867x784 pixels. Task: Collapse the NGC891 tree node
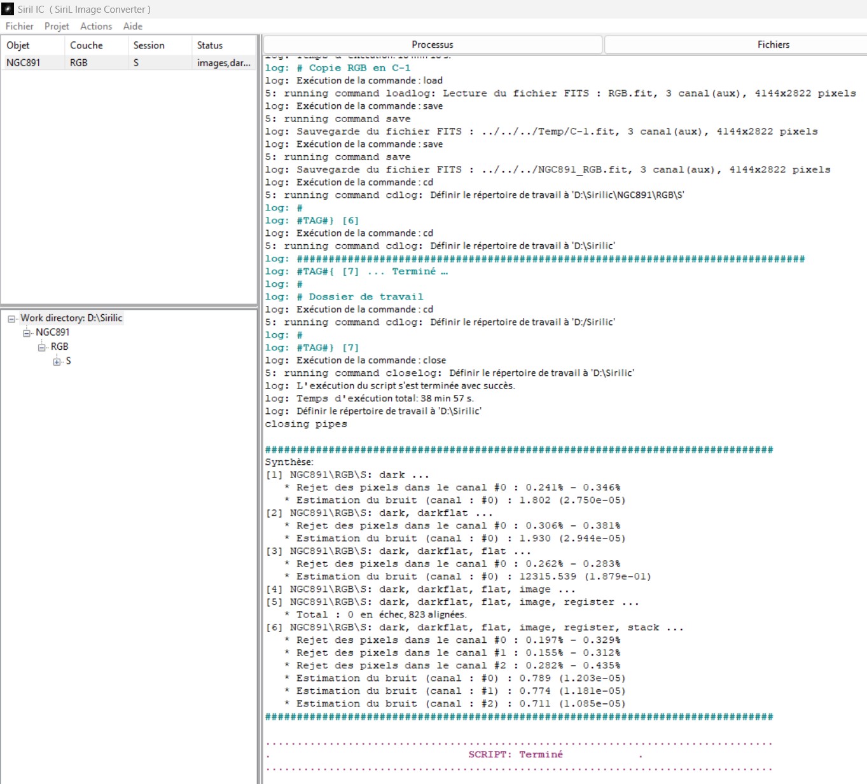click(x=27, y=333)
